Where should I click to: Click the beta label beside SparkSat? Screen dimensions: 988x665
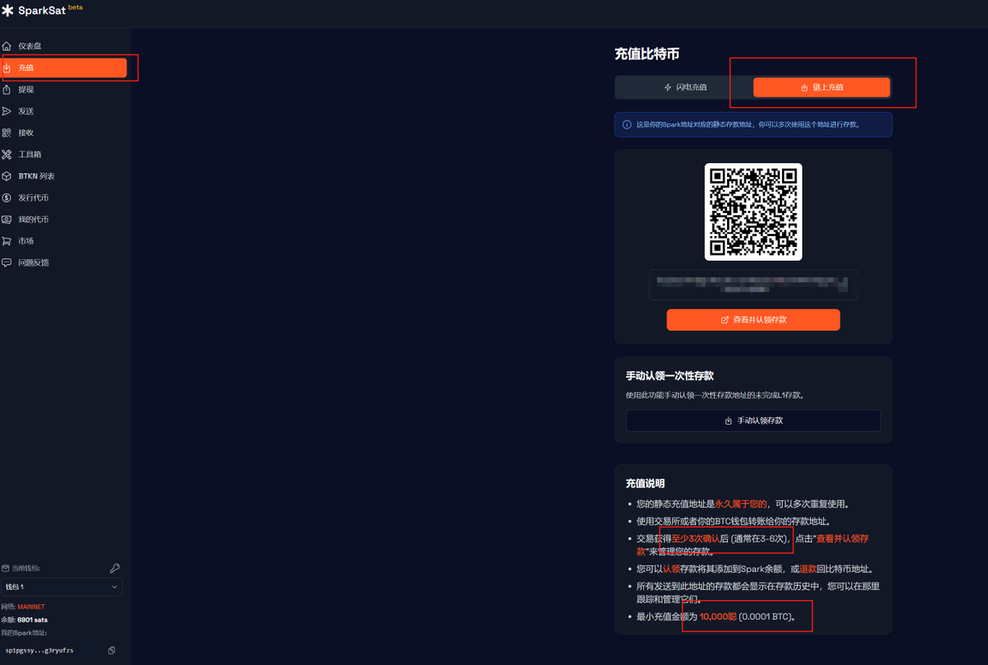75,7
